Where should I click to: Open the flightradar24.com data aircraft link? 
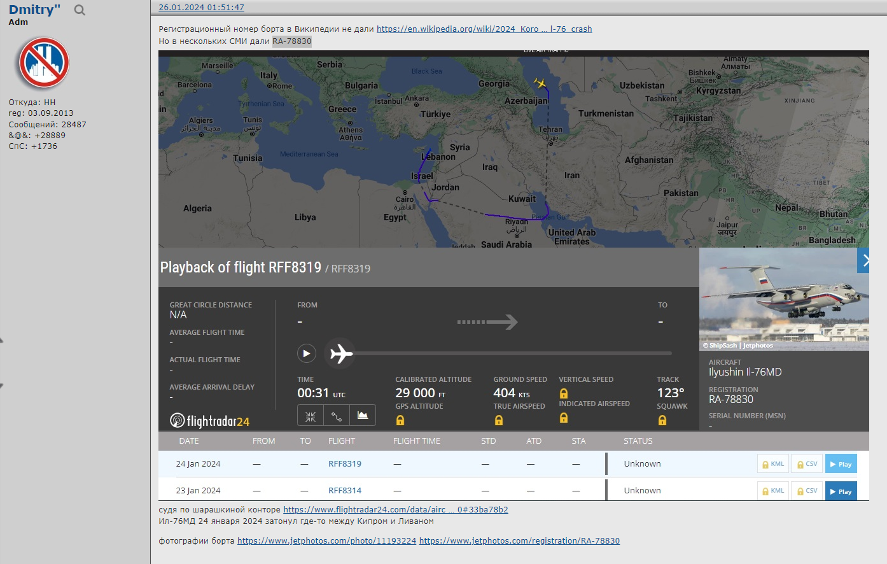[x=396, y=509]
